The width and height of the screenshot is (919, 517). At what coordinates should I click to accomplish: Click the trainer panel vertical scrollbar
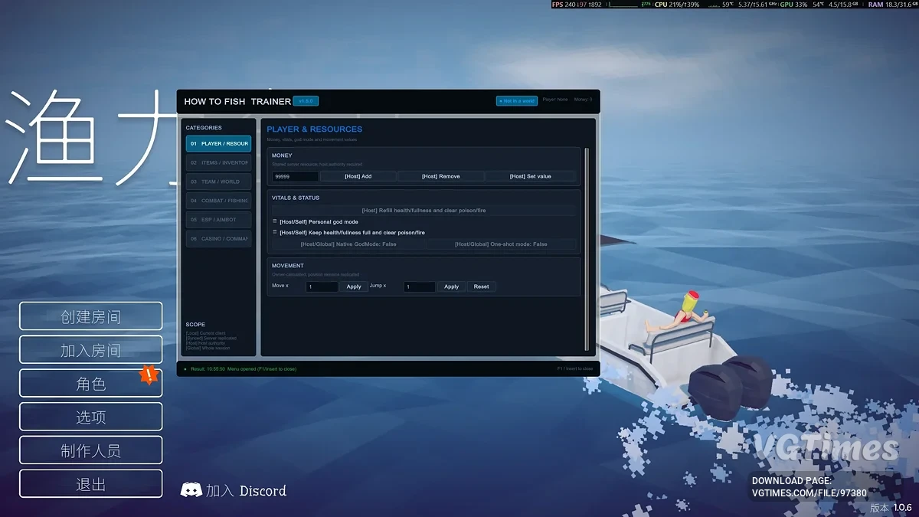pos(587,249)
